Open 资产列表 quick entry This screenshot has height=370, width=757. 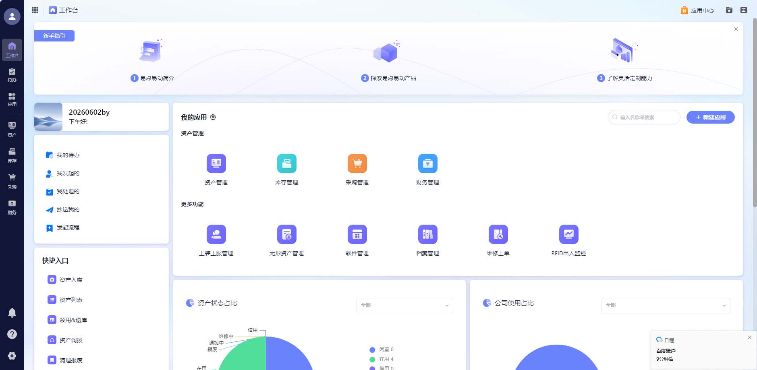pyautogui.click(x=65, y=300)
